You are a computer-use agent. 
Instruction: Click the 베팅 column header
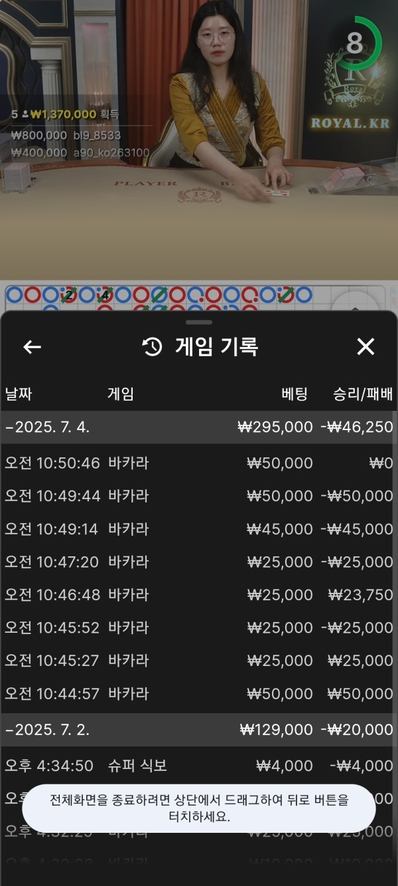pos(295,393)
